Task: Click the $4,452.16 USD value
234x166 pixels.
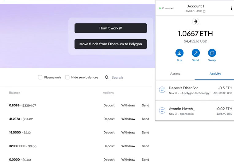Action: coord(195,41)
